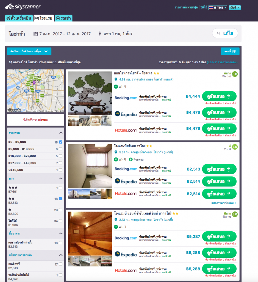Image resolution: width=258 pixels, height=282 pixels.
Task: Open the bonsai main photo of the first hotel
Action: click(90, 93)
